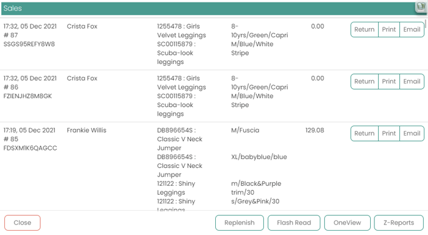The width and height of the screenshot is (428, 235).
Task: Select sale reference SSGS95REFY8W8
Action: click(29, 44)
